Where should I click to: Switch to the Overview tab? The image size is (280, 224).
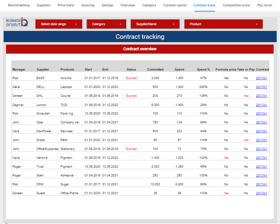tap(128, 5)
